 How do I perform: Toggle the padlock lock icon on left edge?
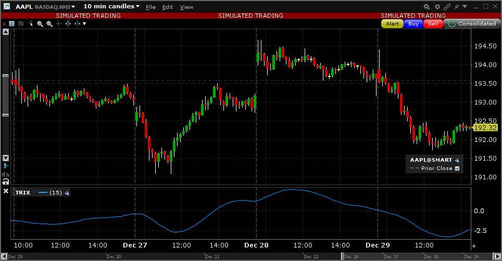tap(5, 181)
